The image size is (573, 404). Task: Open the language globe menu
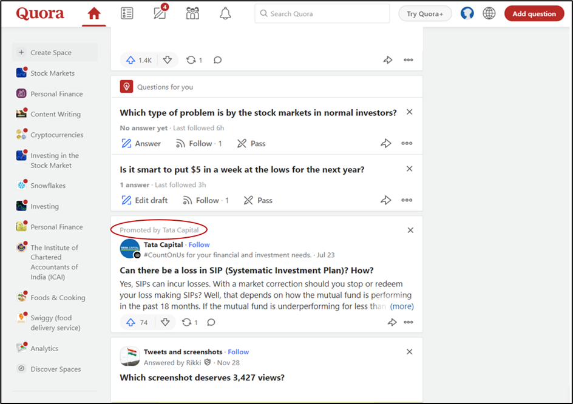tap(489, 13)
